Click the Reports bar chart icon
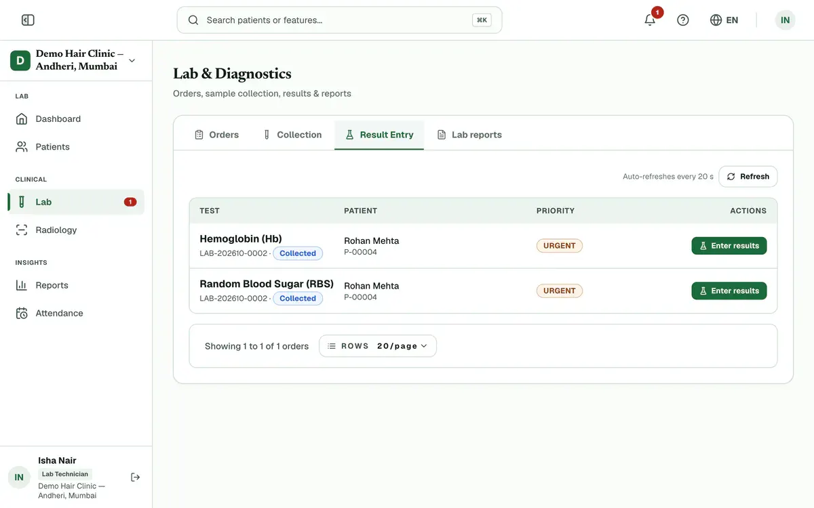The height and width of the screenshot is (508, 814). tap(22, 285)
